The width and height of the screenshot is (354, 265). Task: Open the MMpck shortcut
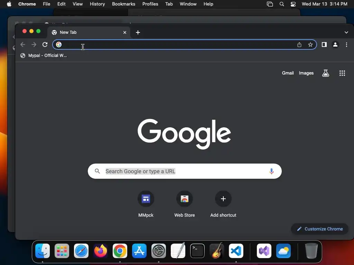146,204
